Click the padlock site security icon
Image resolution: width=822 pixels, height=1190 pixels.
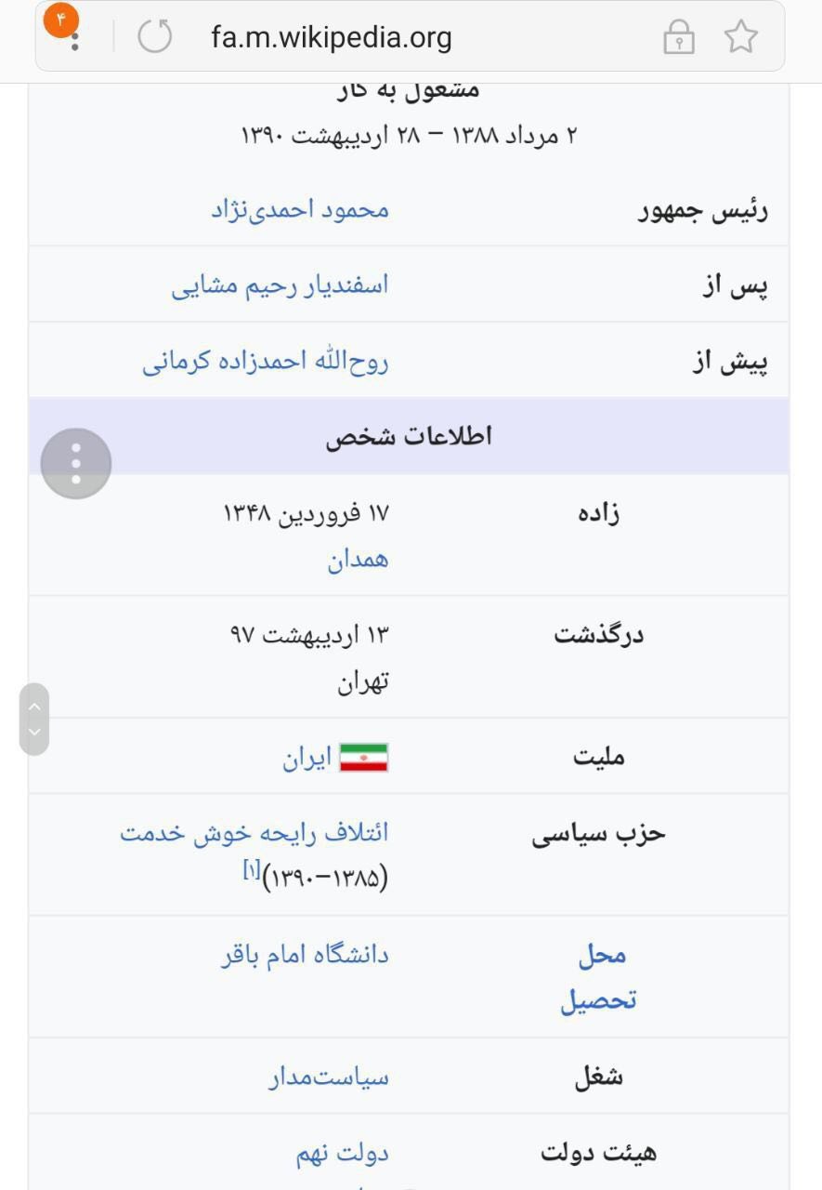click(678, 38)
